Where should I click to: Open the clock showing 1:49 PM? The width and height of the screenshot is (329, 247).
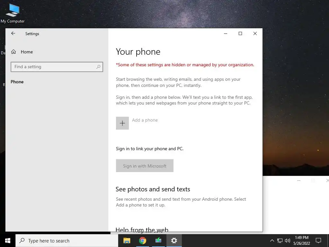coord(301,241)
